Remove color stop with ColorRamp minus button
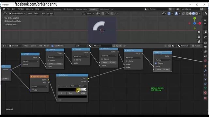This screenshot has width=209, height=117. 62,86
